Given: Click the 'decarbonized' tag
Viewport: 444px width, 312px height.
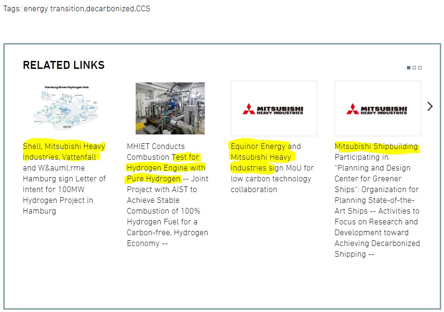Looking at the screenshot, I should 110,8.
